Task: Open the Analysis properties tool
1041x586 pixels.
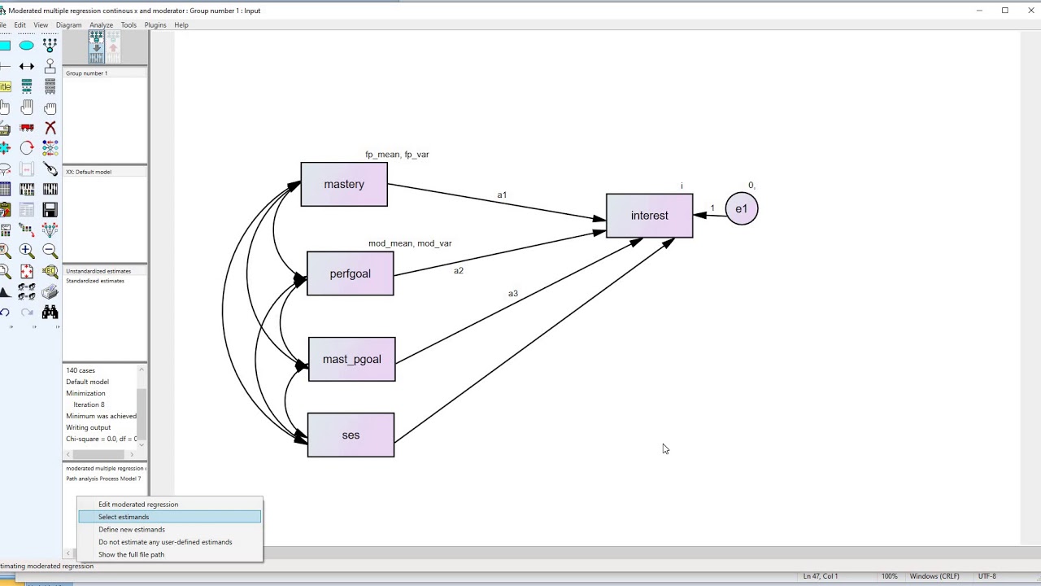Action: click(x=27, y=190)
